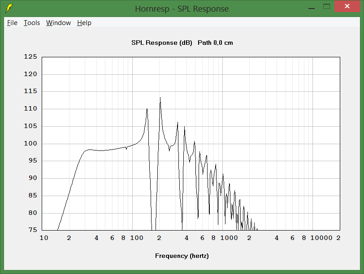Open the Help menu
The width and height of the screenshot is (364, 274).
[x=84, y=23]
